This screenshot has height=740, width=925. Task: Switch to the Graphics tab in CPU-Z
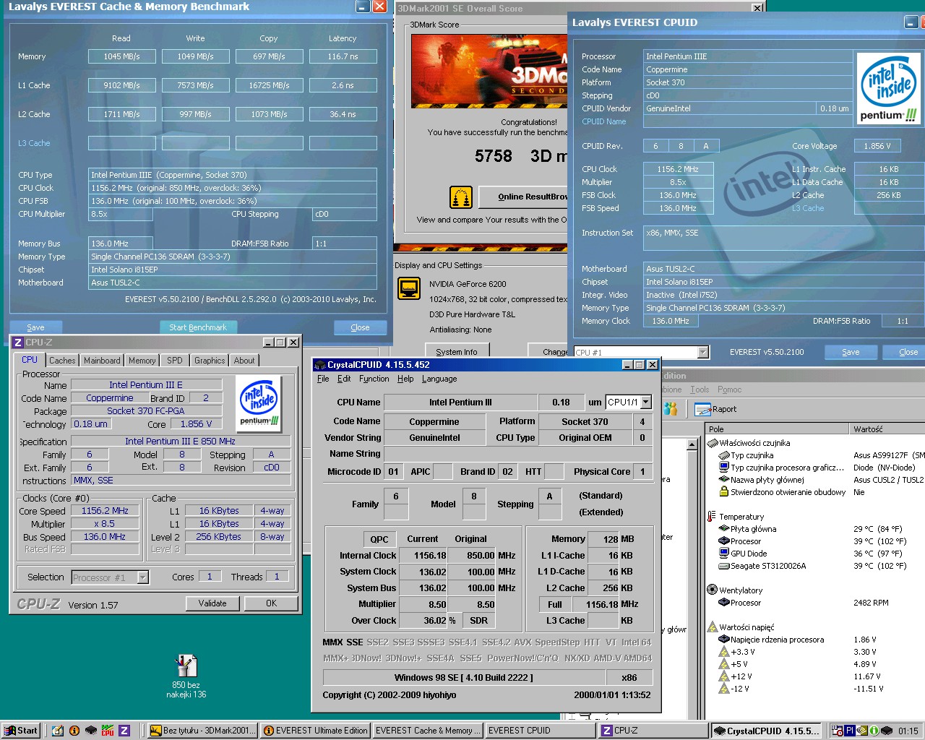point(210,361)
